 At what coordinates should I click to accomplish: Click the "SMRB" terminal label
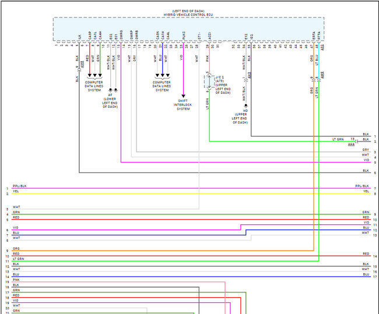tap(136, 35)
